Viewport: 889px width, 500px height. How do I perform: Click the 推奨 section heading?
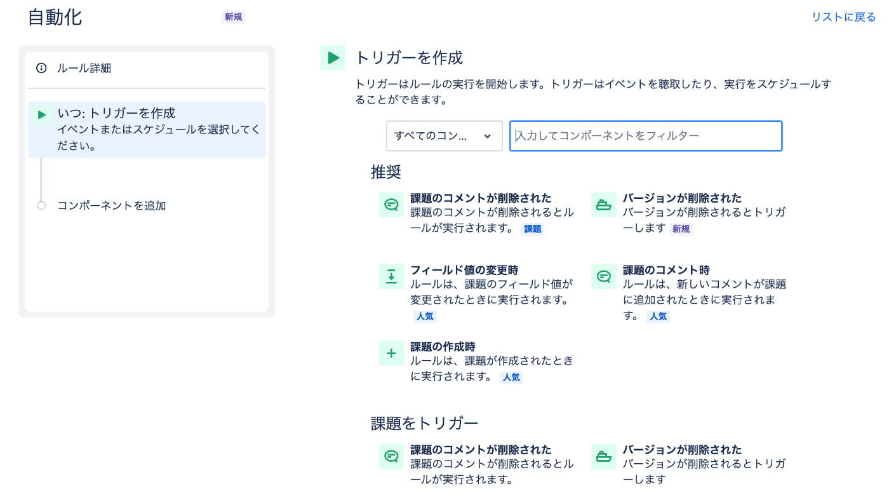pos(386,172)
